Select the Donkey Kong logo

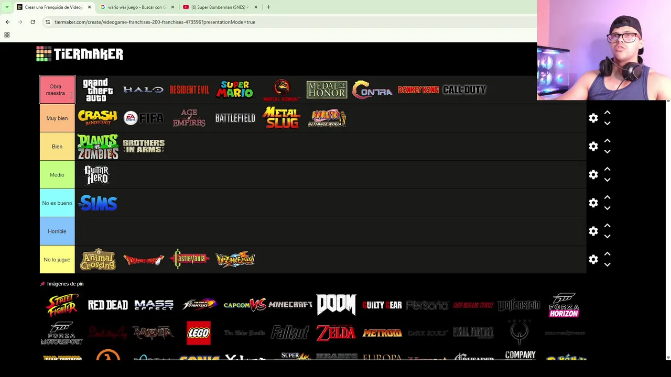[418, 90]
